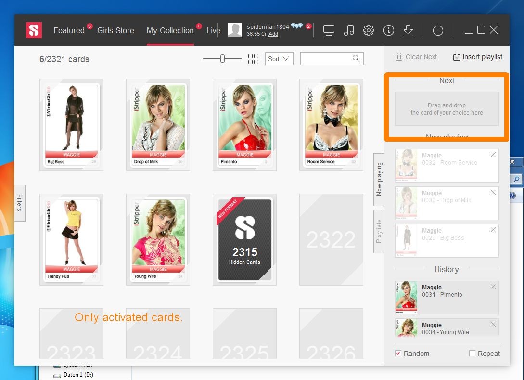This screenshot has height=380, width=524.
Task: Remove 0031 - Pimento from History
Action: (493, 287)
